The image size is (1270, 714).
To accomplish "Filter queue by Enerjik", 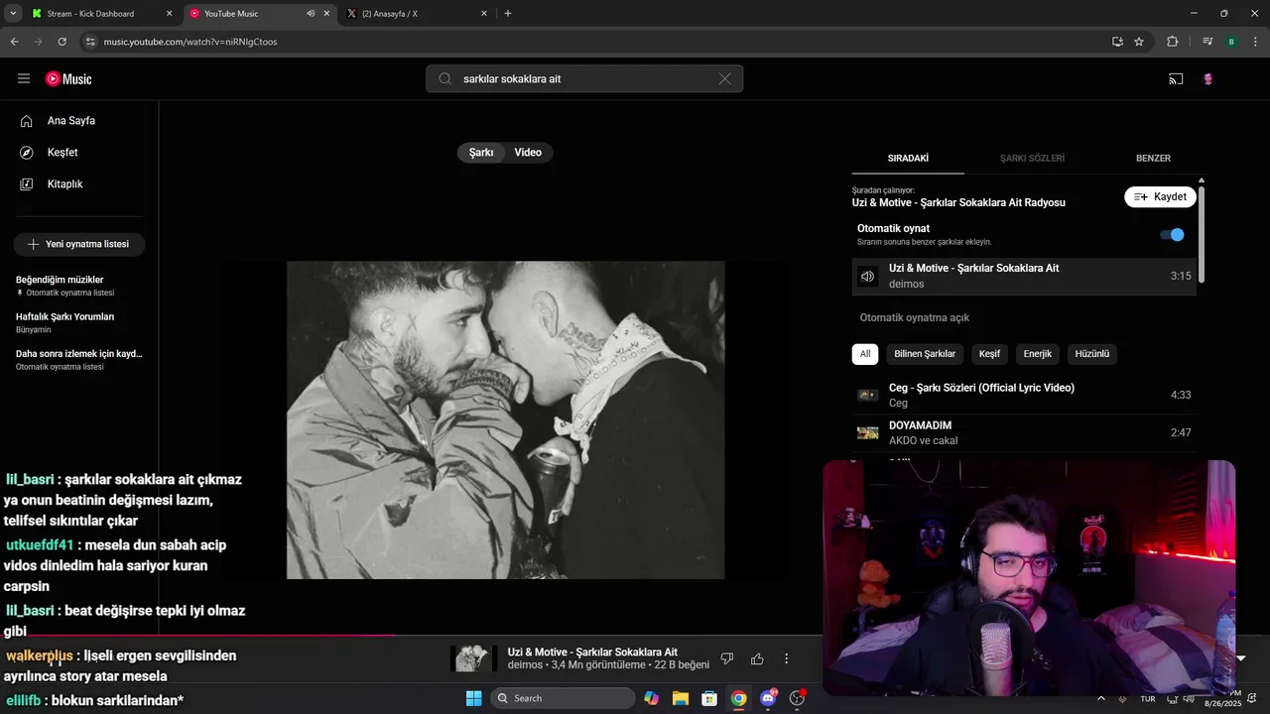I will click(x=1038, y=354).
